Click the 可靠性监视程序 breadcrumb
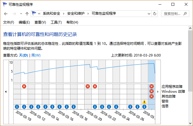193x126 pixels. pos(104,13)
